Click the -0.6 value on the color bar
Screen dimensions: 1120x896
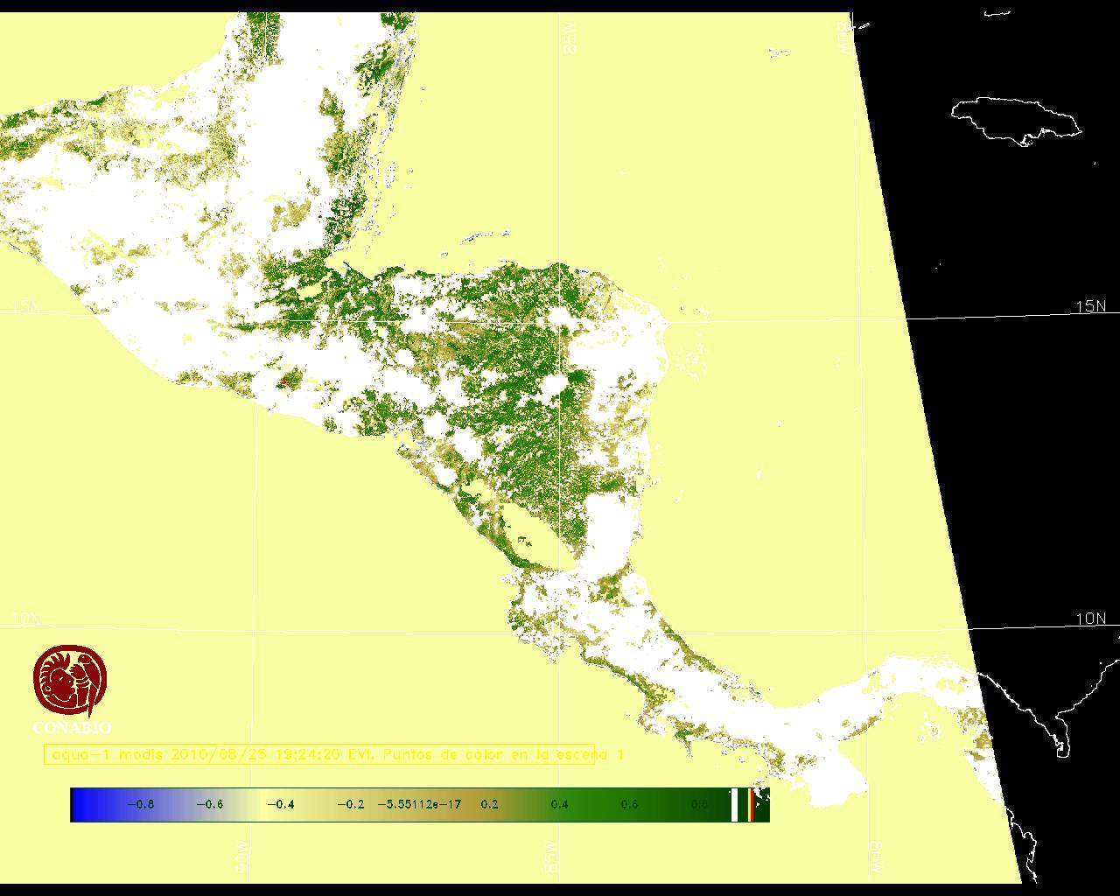point(210,805)
